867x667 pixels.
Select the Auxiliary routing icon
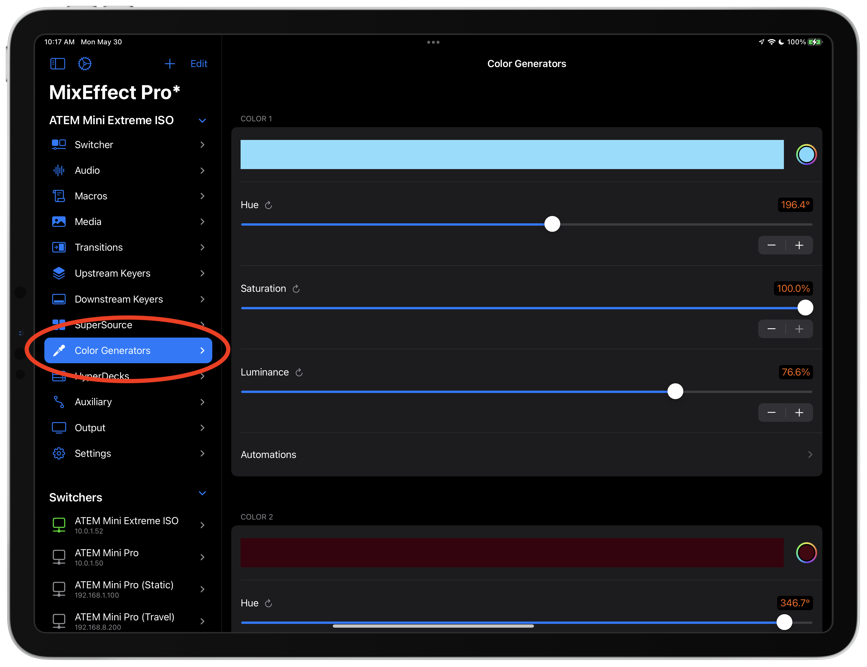[x=58, y=401]
